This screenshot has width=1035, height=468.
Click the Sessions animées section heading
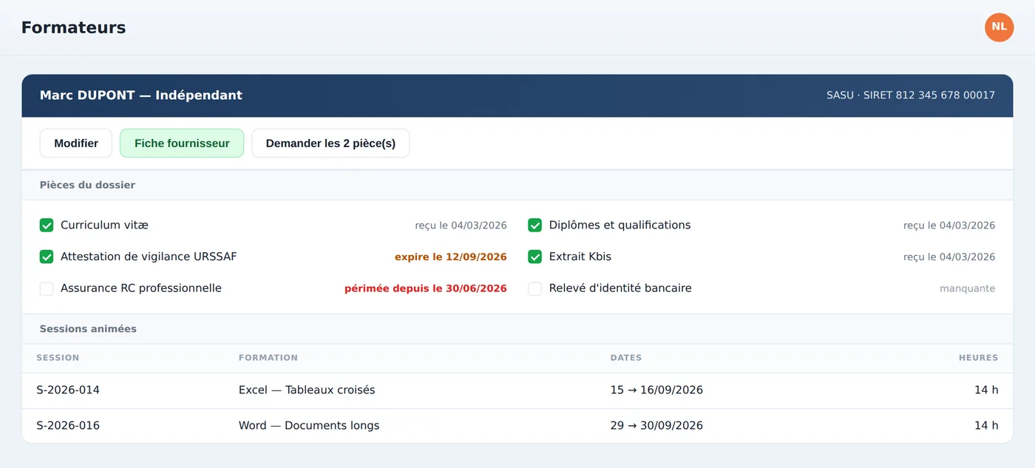[88, 329]
